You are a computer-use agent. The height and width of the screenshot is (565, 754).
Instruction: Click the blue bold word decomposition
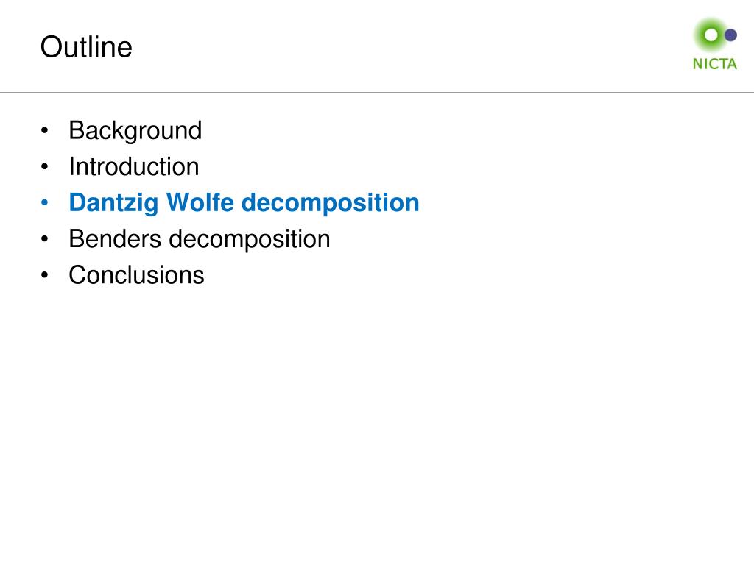pos(331,203)
